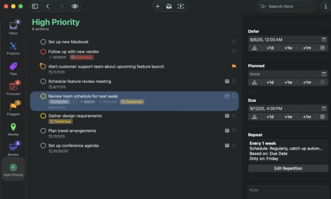Open the Forecast perspective

click(x=13, y=88)
